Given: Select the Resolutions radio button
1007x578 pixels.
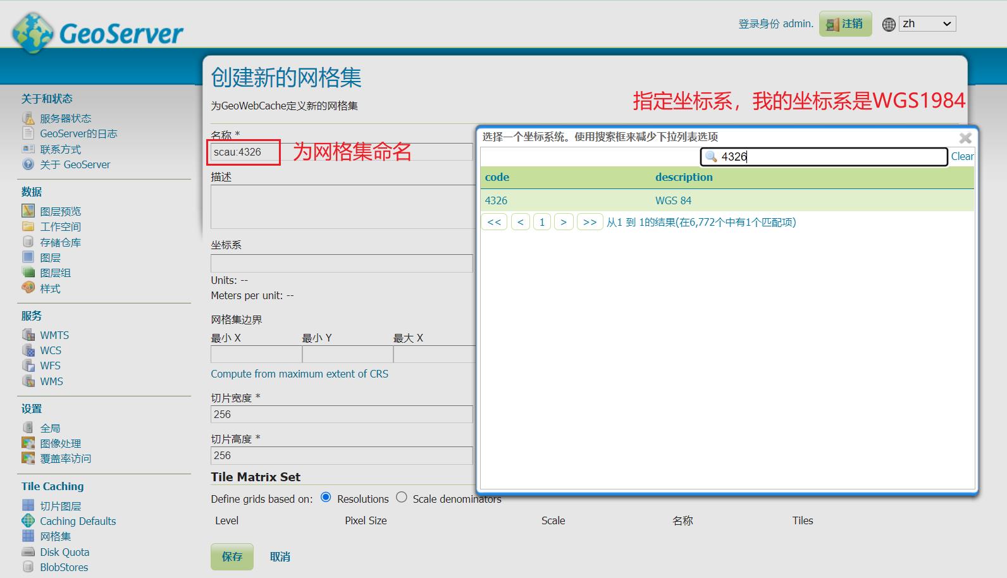Looking at the screenshot, I should (x=326, y=498).
